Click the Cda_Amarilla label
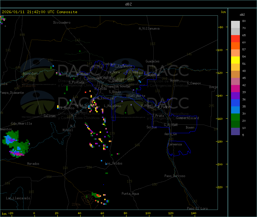Screen dimensions: 257x217 tap(21, 123)
